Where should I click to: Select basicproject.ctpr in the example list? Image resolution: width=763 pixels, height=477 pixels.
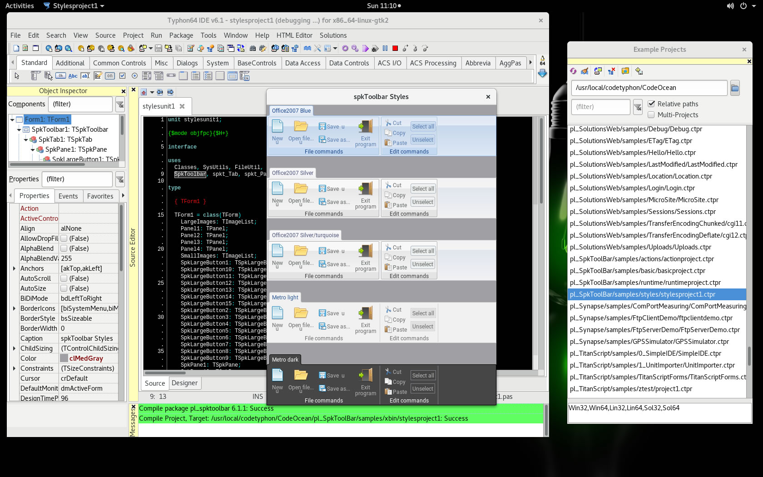(637, 271)
